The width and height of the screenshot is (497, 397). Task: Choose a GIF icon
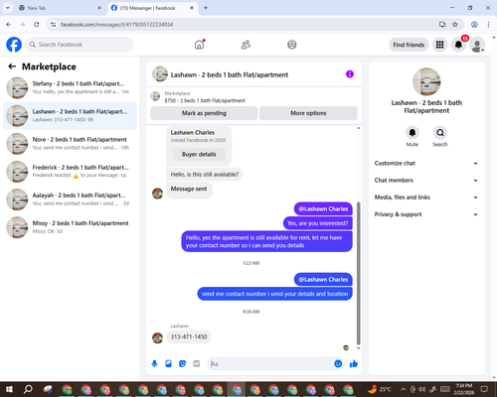[197, 364]
